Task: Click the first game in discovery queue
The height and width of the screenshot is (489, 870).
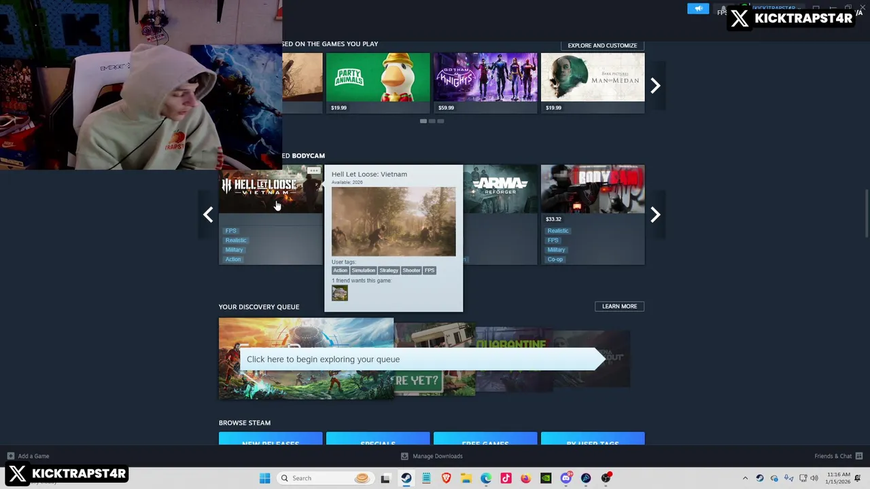Action: 306,359
